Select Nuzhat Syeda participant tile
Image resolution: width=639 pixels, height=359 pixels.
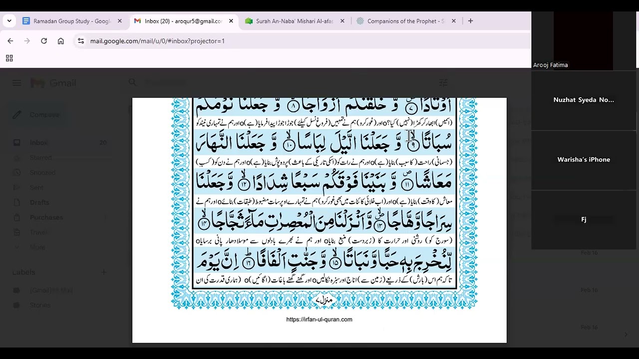tap(584, 100)
